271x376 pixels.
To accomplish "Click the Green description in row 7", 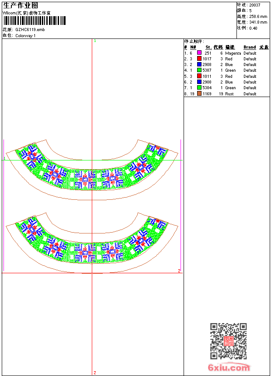I will pos(230,88).
